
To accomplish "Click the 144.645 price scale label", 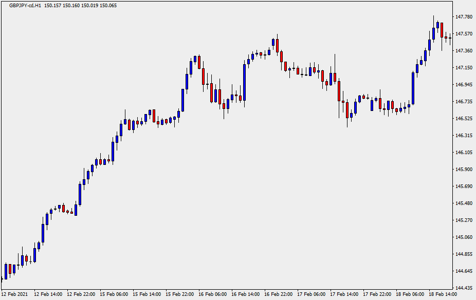I will (464, 271).
